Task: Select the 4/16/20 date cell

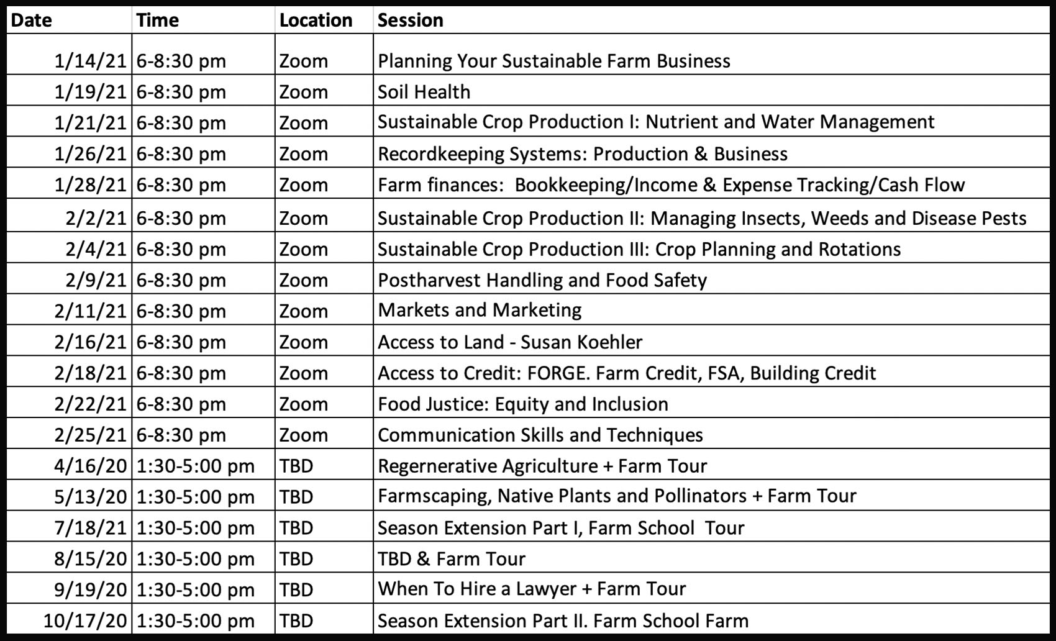Action: point(90,466)
